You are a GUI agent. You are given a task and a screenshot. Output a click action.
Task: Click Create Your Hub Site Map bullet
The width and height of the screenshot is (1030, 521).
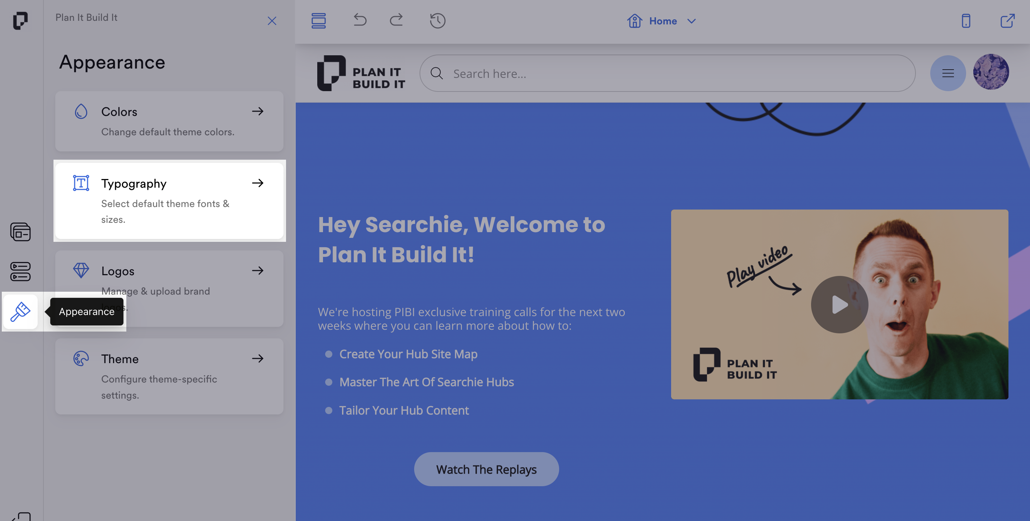(x=408, y=354)
